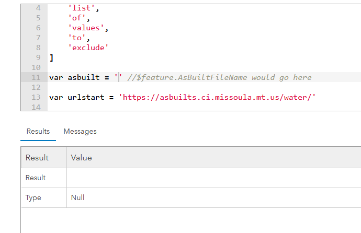Click the 'values' string on line 6
Viewport: 361px width, 233px height.
pos(86,28)
